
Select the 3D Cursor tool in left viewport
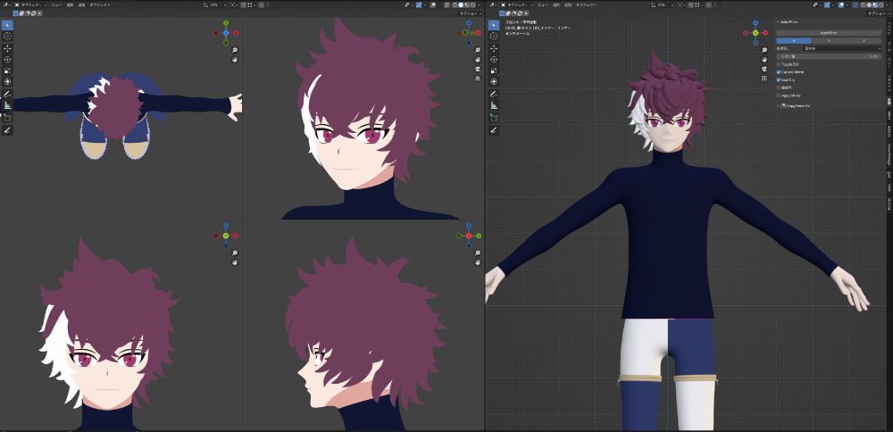(7, 37)
